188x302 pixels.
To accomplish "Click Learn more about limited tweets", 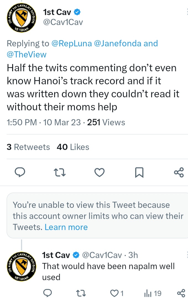I will 66,227.
